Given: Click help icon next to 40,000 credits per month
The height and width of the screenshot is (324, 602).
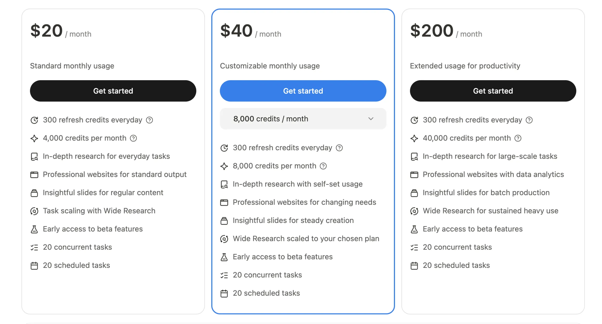Looking at the screenshot, I should pos(518,138).
